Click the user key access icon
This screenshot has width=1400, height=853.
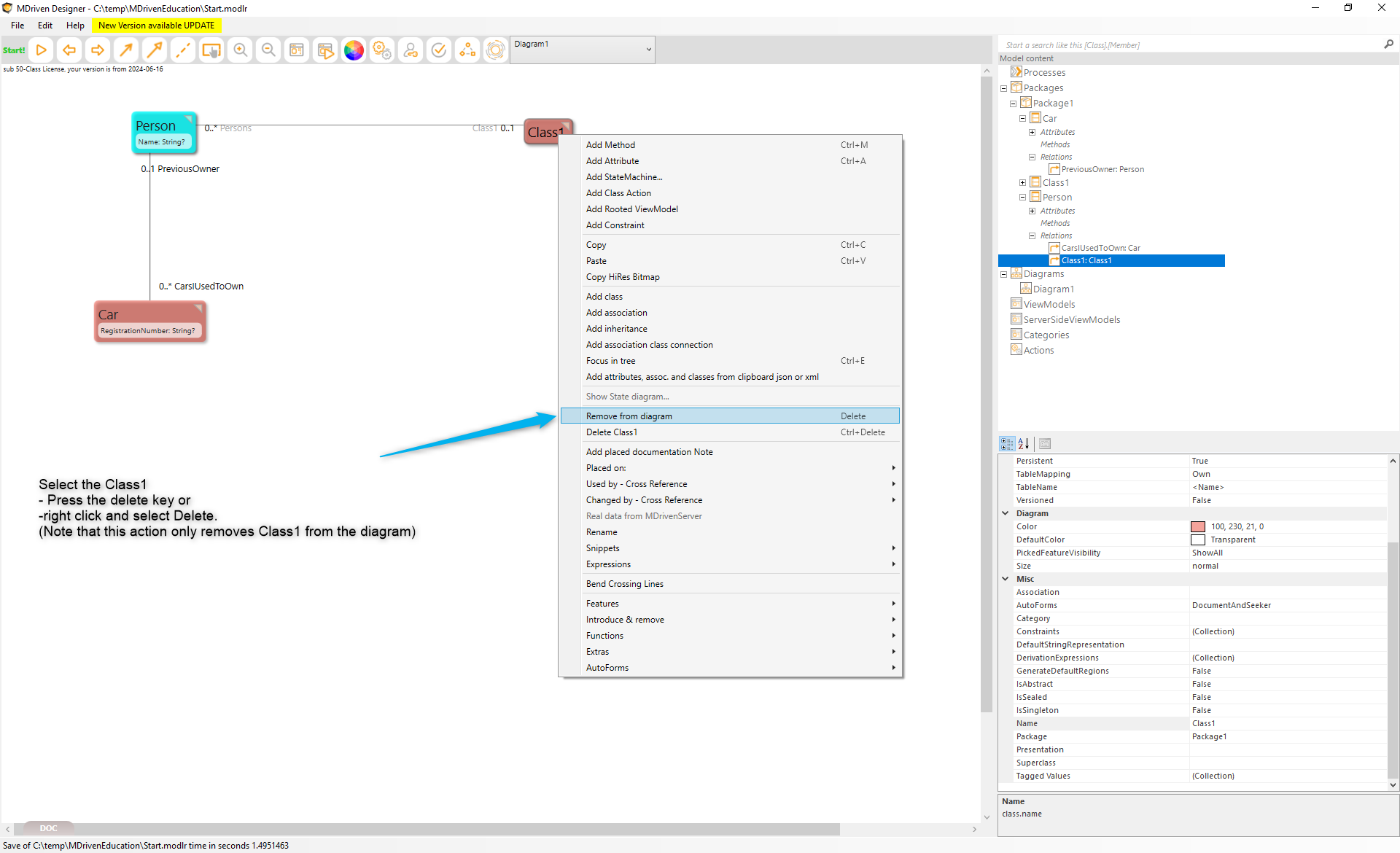tap(411, 50)
